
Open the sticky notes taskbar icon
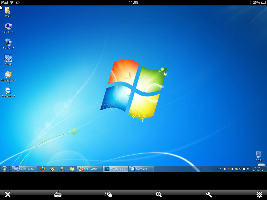click(72, 169)
